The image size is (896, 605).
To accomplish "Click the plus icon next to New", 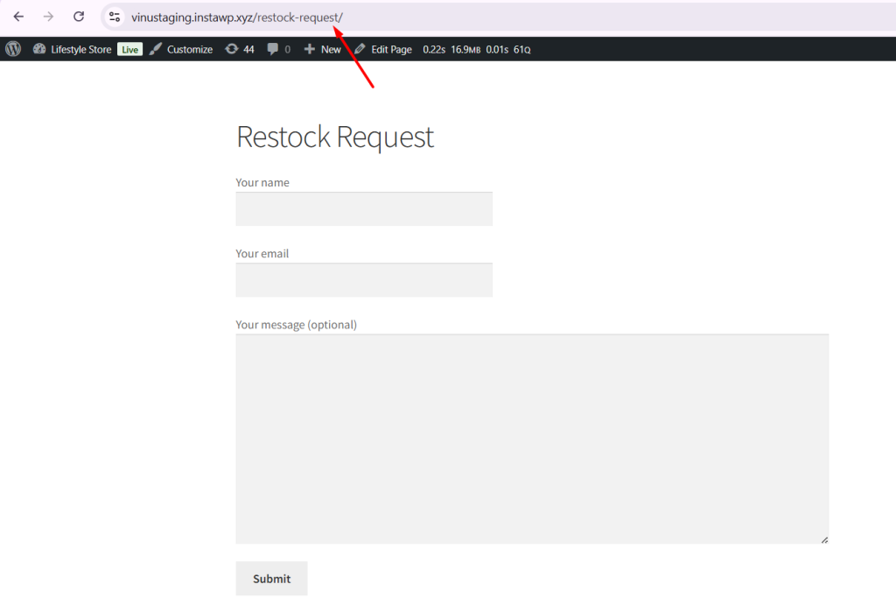I will (308, 49).
